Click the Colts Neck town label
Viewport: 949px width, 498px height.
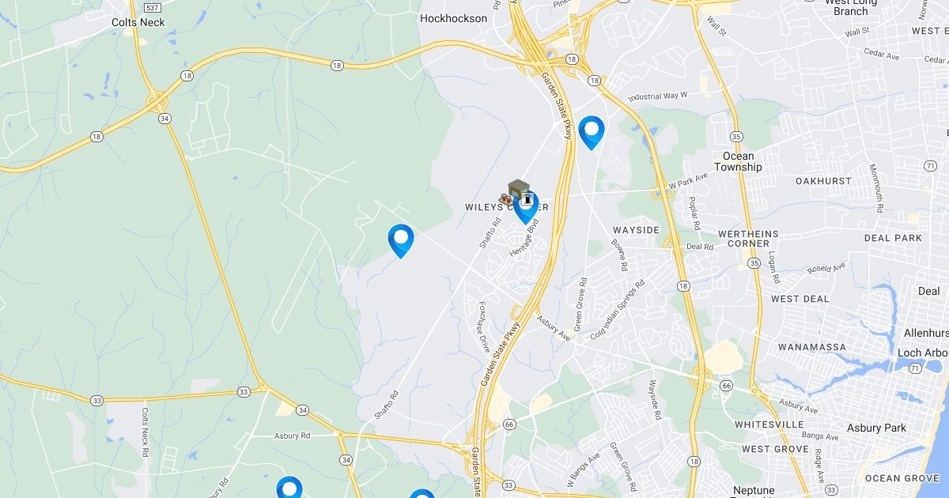click(x=138, y=22)
